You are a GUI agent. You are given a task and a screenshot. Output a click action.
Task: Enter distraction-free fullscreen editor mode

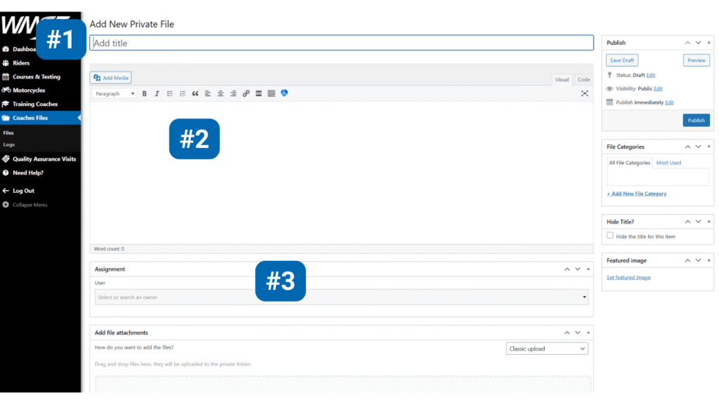click(584, 93)
